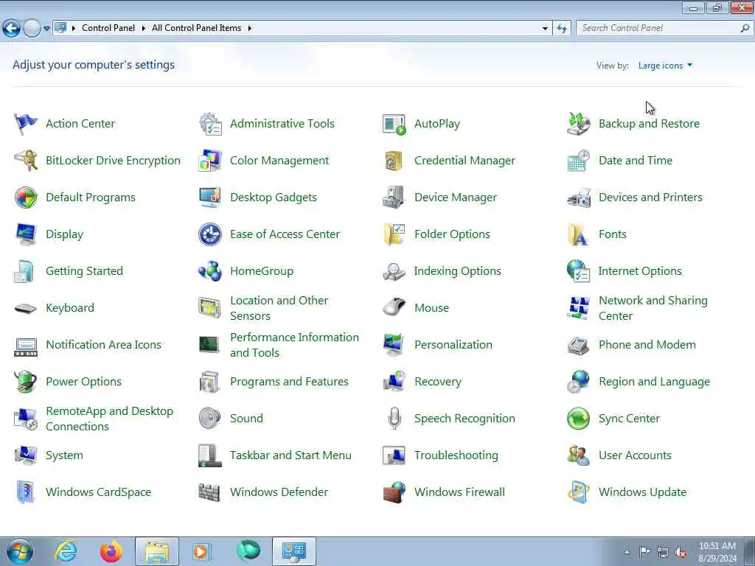Click the Windows Update icon
755x566 pixels.
click(578, 492)
